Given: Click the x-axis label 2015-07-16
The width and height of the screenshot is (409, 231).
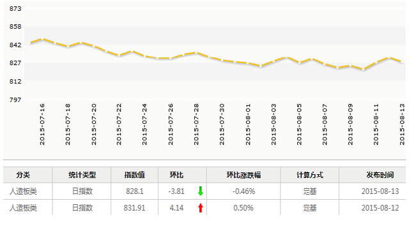Looking at the screenshot, I should 42,124.
